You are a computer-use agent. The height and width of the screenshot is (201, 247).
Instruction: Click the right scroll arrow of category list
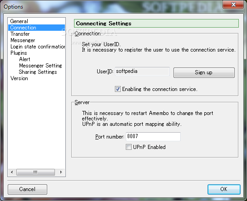(x=61, y=172)
